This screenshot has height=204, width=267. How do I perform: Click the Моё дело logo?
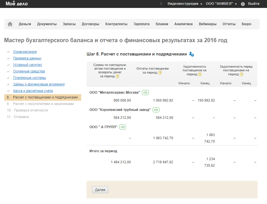pyautogui.click(x=17, y=4)
